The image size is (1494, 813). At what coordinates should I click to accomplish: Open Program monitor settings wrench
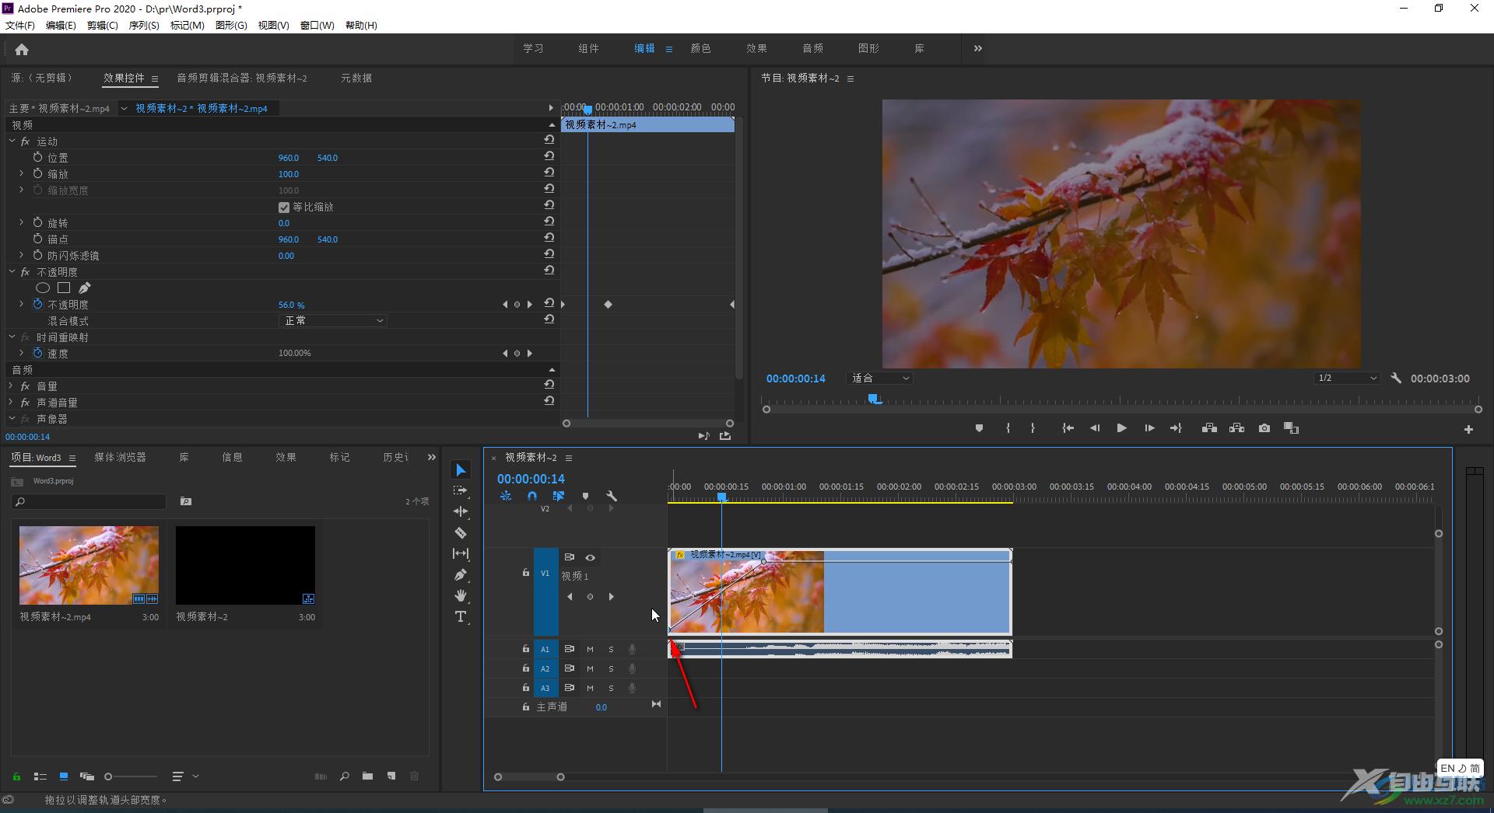[1396, 378]
